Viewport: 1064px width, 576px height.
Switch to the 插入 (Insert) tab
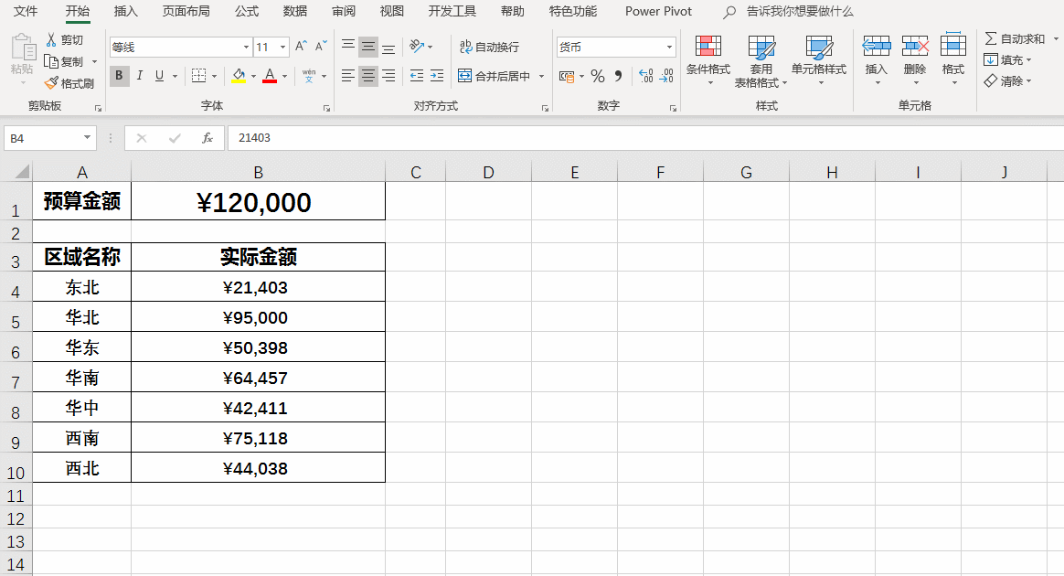point(125,12)
